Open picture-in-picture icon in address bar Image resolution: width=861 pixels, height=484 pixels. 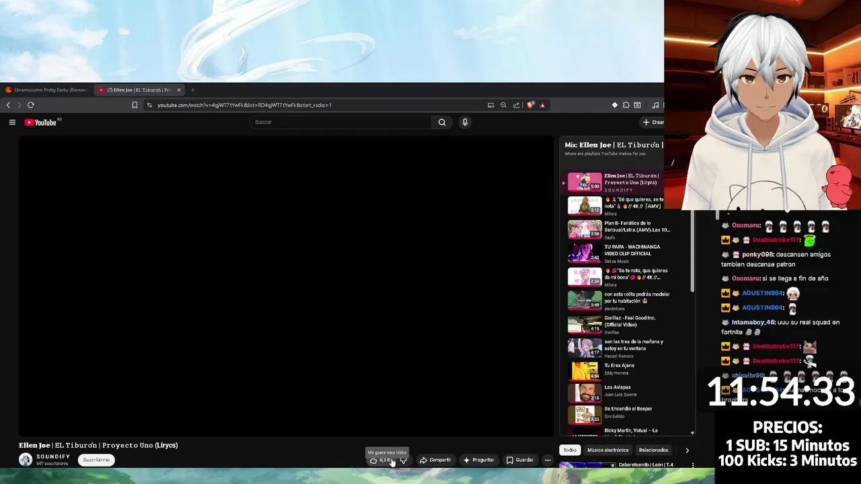click(490, 105)
